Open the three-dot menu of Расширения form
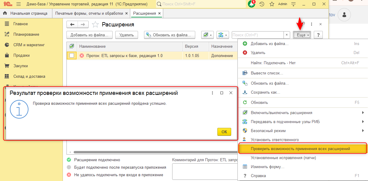Screen dimensions: 368x181 311,24
